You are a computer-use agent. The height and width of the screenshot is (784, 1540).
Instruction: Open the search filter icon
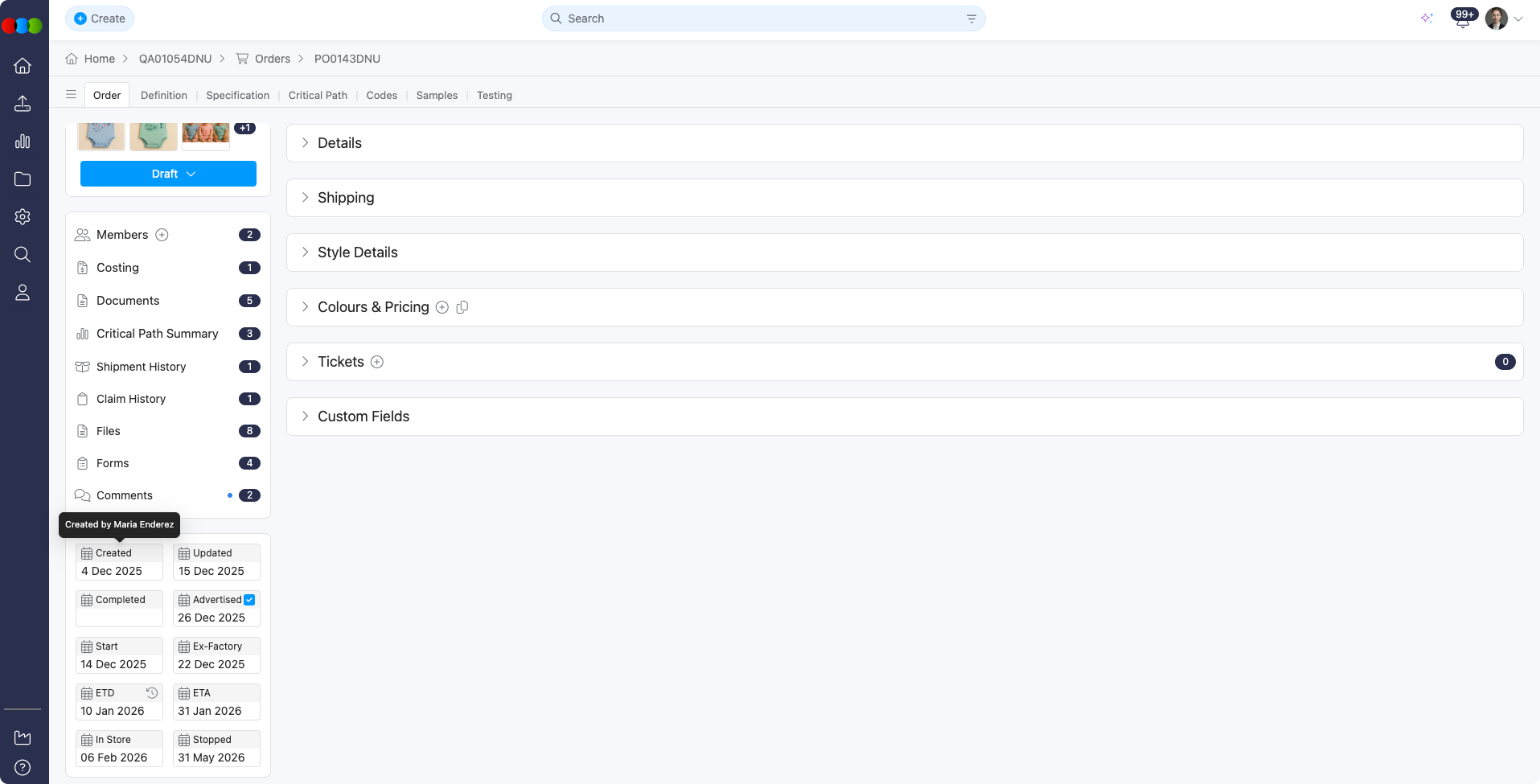click(971, 18)
